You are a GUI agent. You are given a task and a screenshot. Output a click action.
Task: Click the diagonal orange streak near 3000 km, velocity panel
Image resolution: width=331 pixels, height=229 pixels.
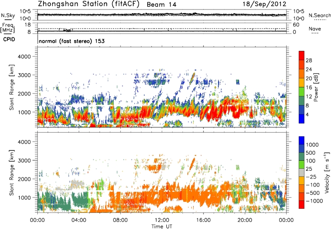[192, 163]
